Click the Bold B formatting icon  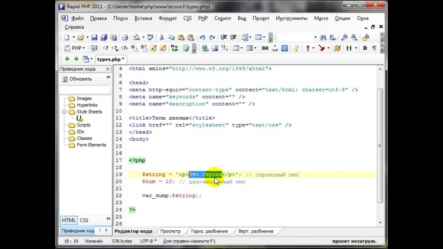(364, 48)
